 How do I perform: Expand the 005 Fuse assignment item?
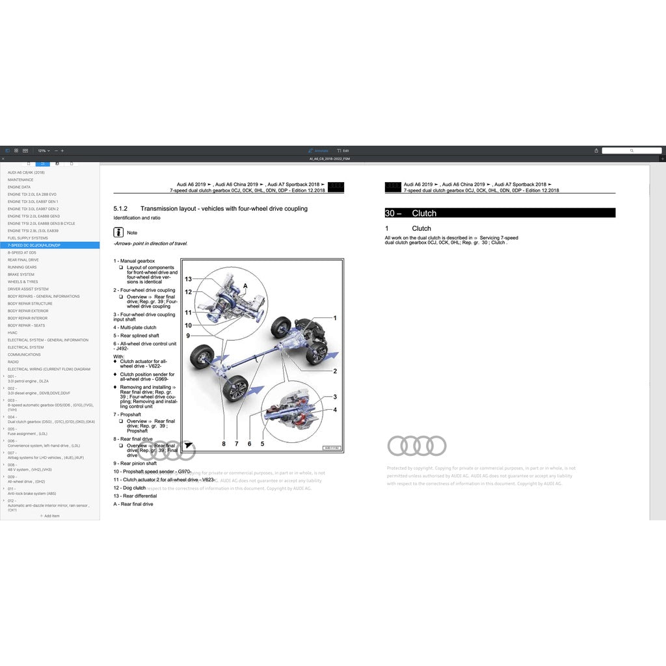tap(4, 429)
